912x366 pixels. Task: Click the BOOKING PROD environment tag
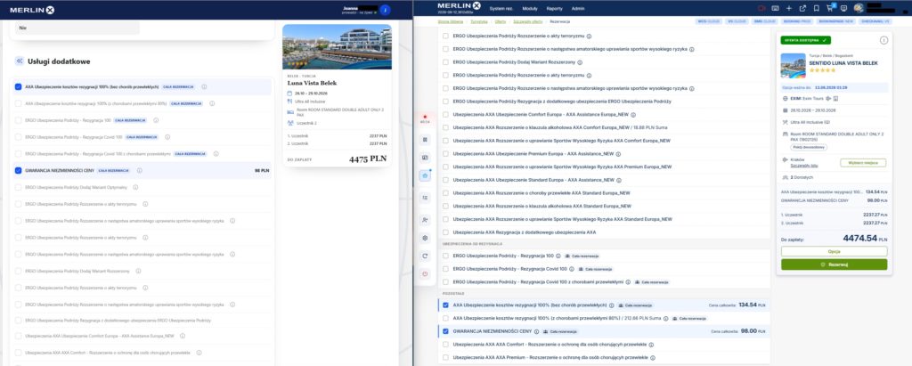(x=797, y=21)
